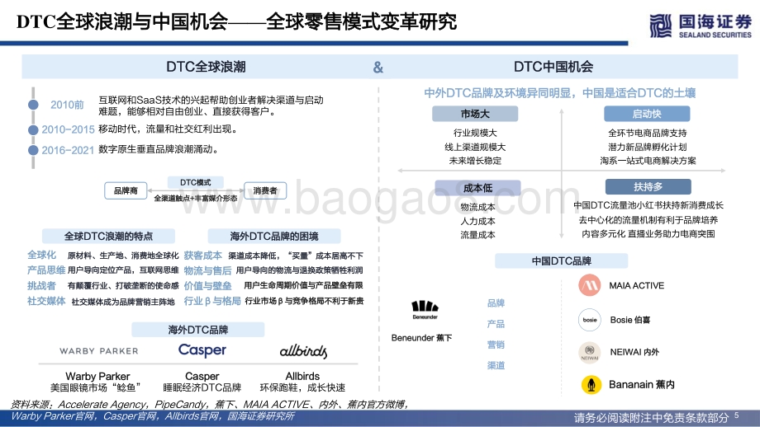The width and height of the screenshot is (760, 427).
Task: Click the 物流与售后 keyword
Action: [x=208, y=270]
